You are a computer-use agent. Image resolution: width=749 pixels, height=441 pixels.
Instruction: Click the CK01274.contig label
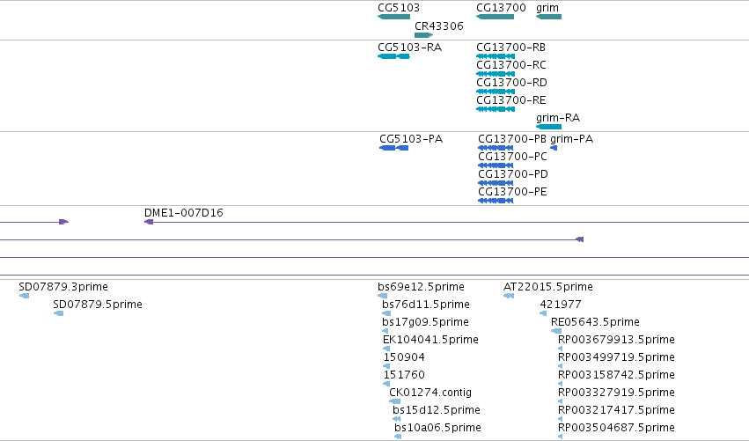click(x=430, y=393)
